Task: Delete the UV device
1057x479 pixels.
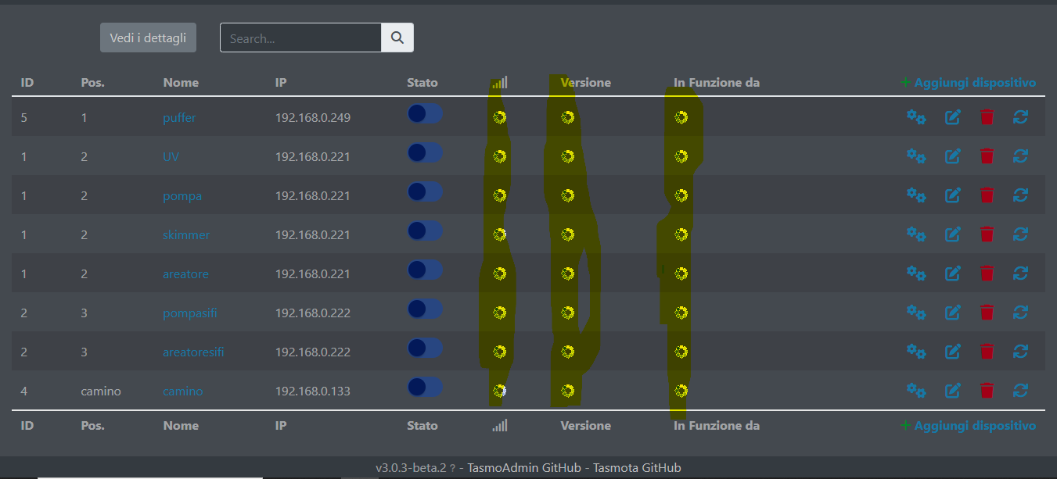Action: tap(987, 156)
